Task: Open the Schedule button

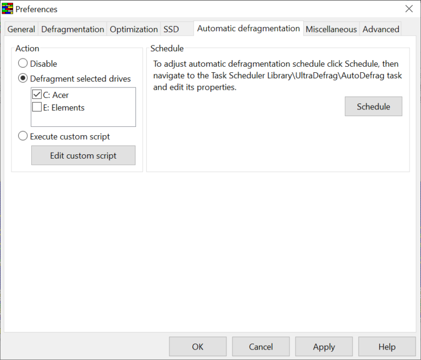Action: coord(373,107)
